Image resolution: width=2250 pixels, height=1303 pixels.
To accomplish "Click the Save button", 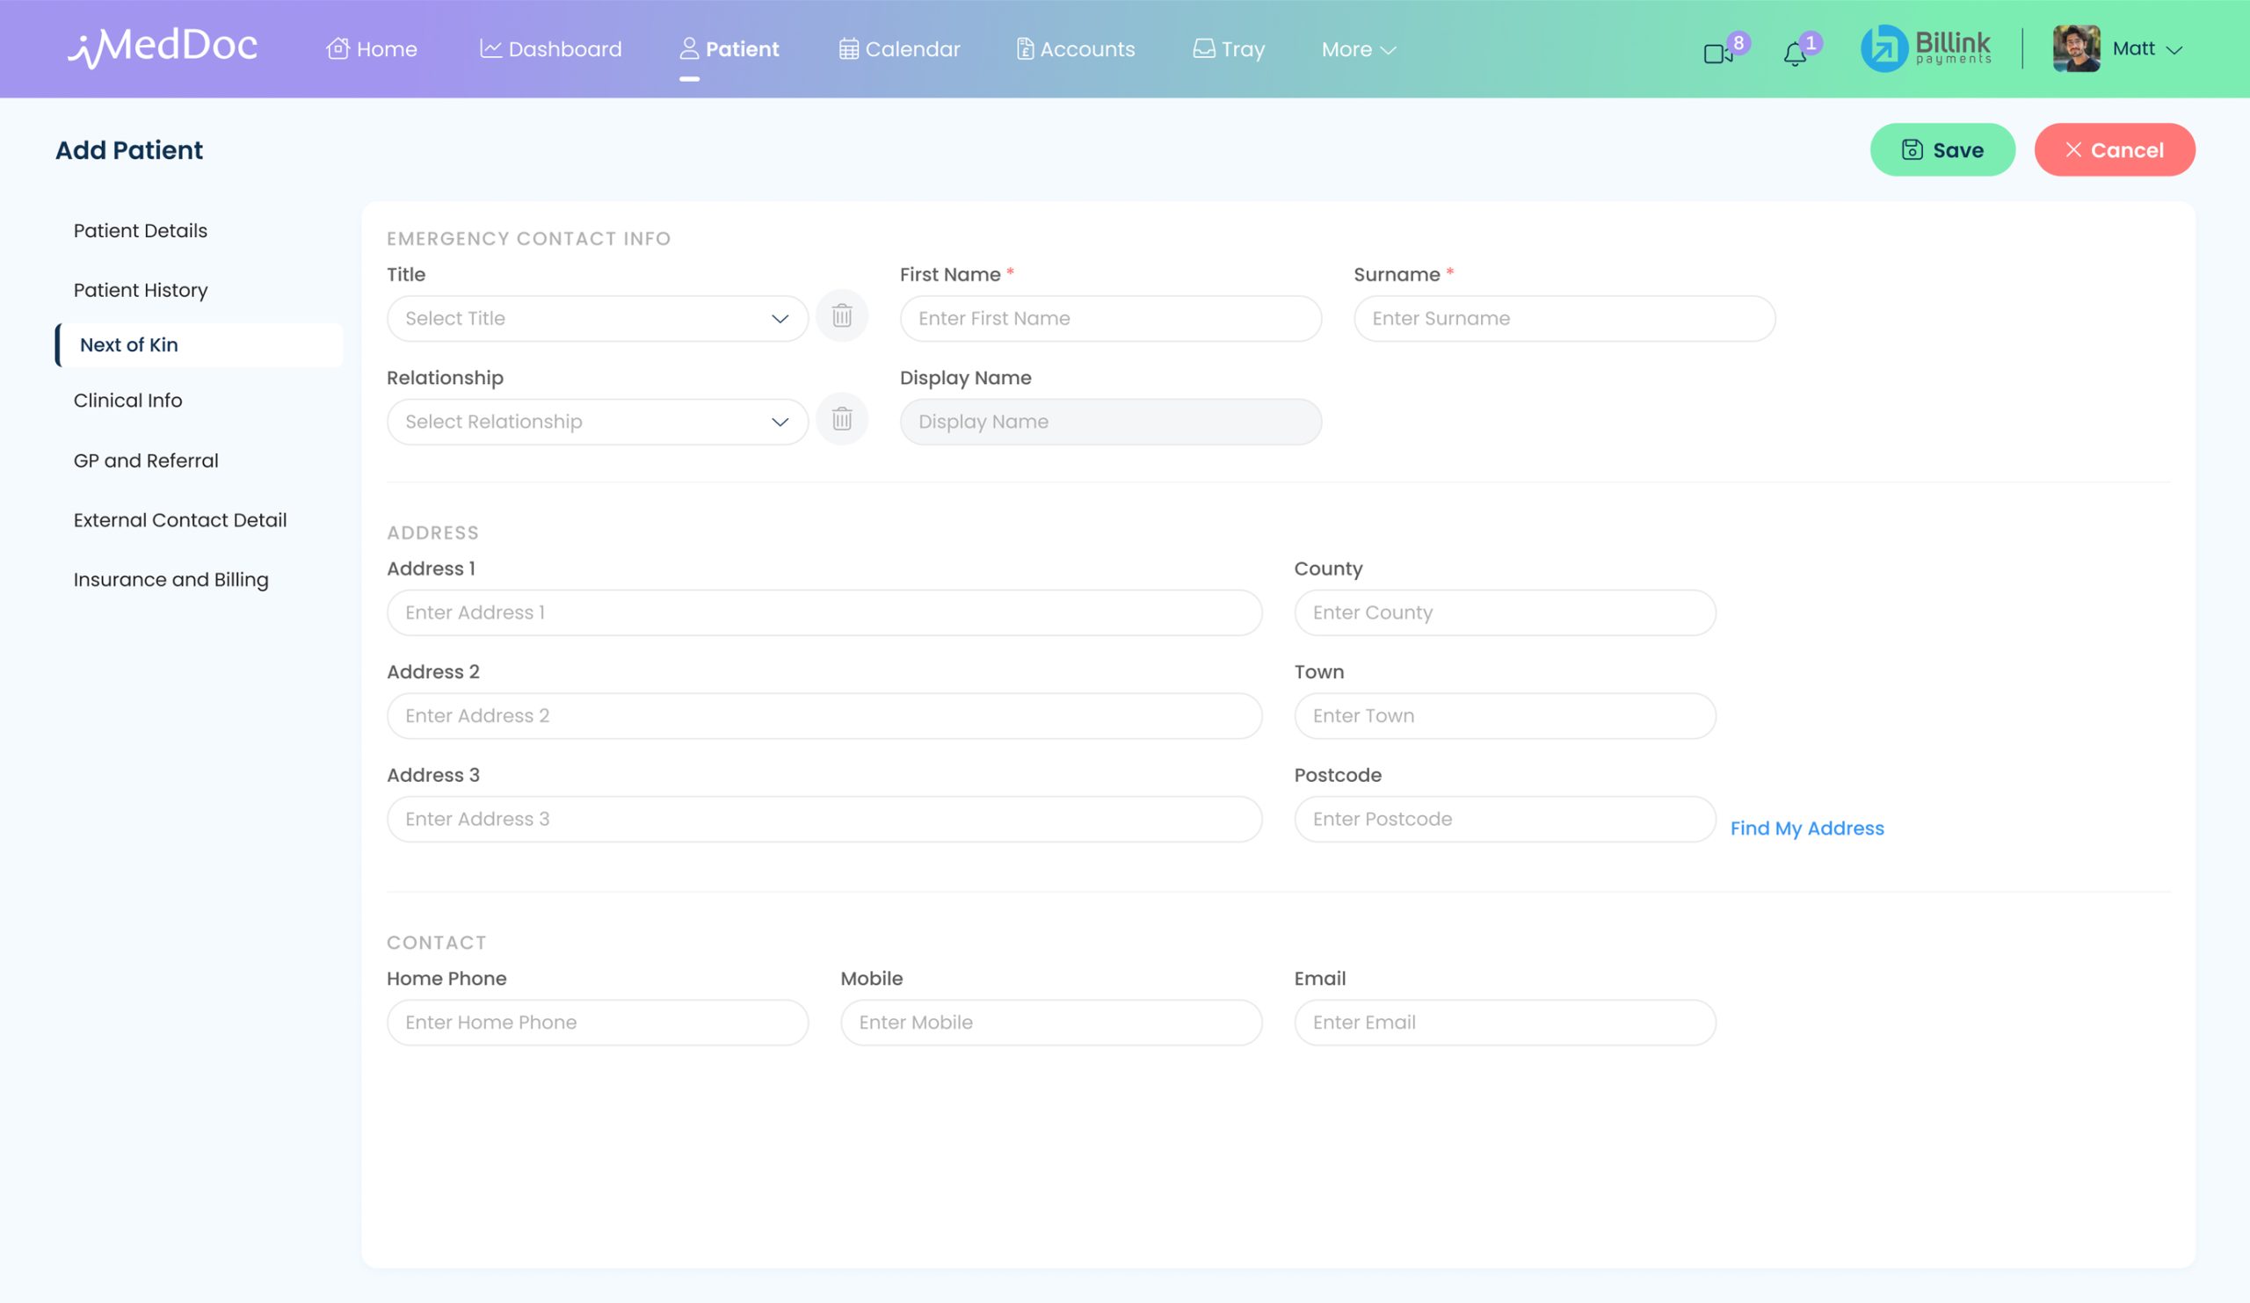I will click(x=1943, y=149).
